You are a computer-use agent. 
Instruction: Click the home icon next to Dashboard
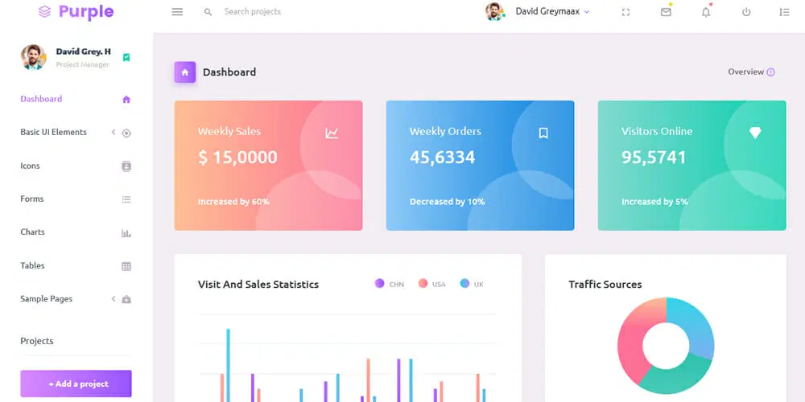coord(126,100)
